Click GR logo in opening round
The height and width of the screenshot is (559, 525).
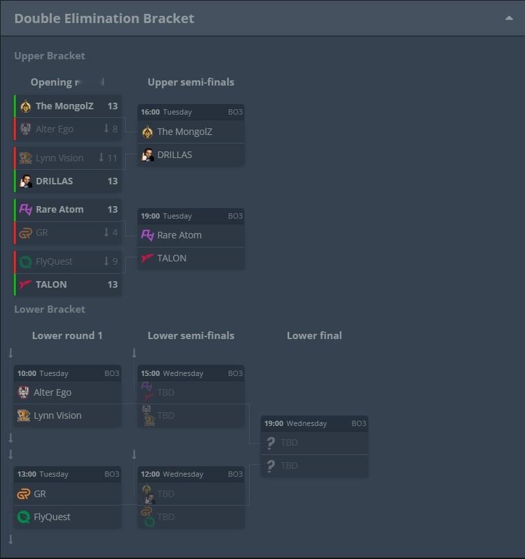[x=26, y=233]
